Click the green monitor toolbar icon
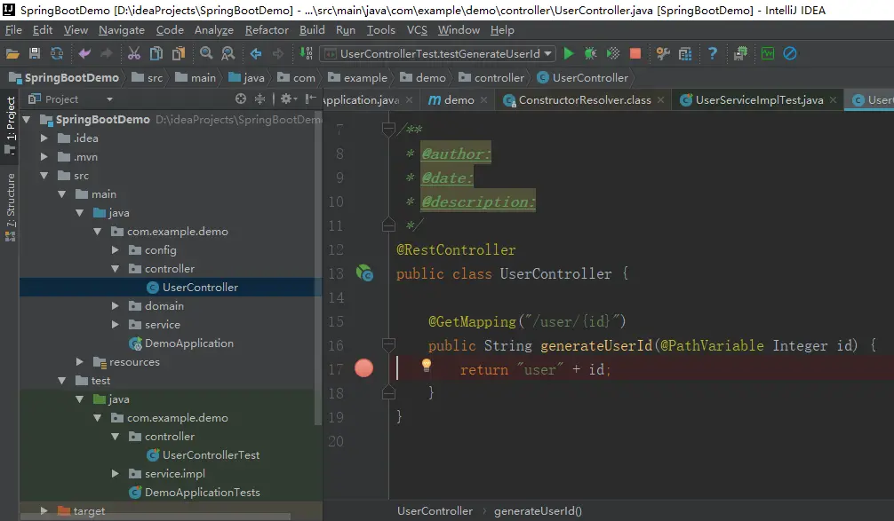 (x=768, y=53)
